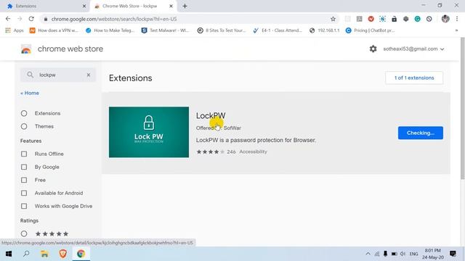Expand the bookmarks bar overflow chevron
465x261 pixels.
click(456, 30)
